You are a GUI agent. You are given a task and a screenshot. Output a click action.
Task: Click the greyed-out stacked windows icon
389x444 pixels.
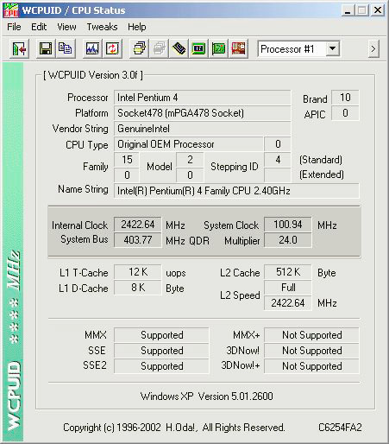(x=160, y=49)
